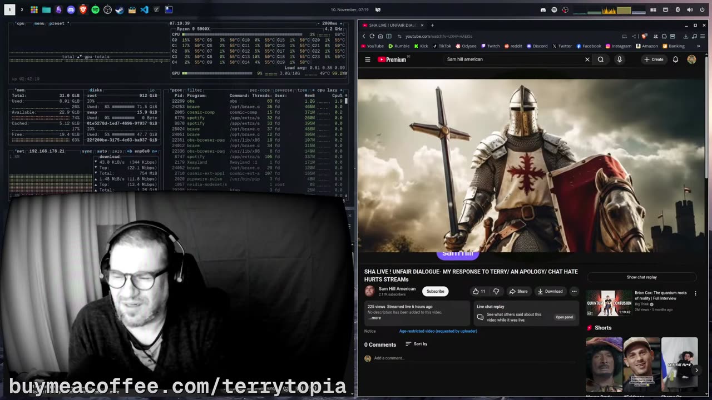This screenshot has width=712, height=400.
Task: Open the live chat replay panel
Action: click(564, 317)
